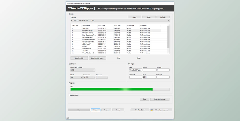The image size is (240, 121).
Task: Select the All By Myself track
Action: coord(116,44)
